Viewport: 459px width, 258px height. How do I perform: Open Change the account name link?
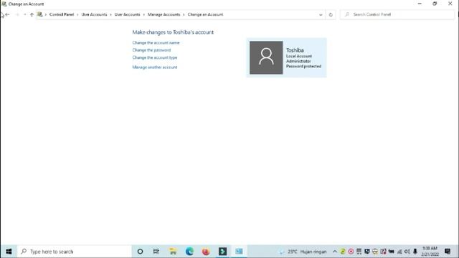pyautogui.click(x=156, y=43)
